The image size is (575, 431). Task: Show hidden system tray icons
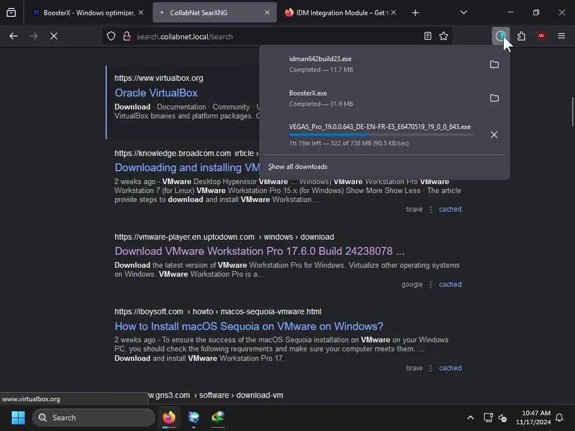click(x=471, y=418)
